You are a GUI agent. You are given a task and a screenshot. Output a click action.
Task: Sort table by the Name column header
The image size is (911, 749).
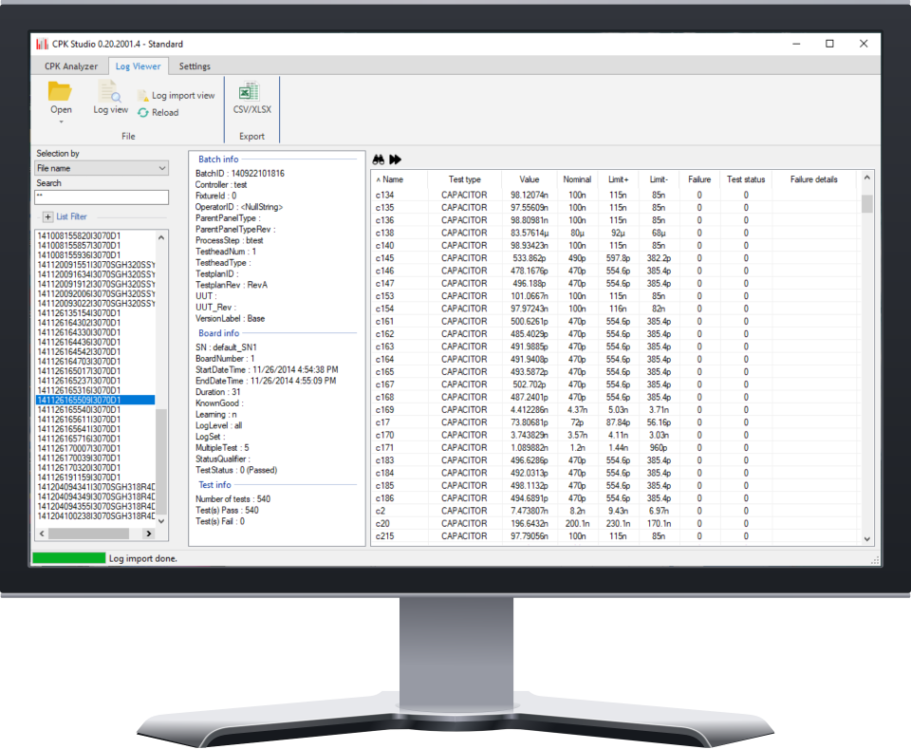click(393, 179)
